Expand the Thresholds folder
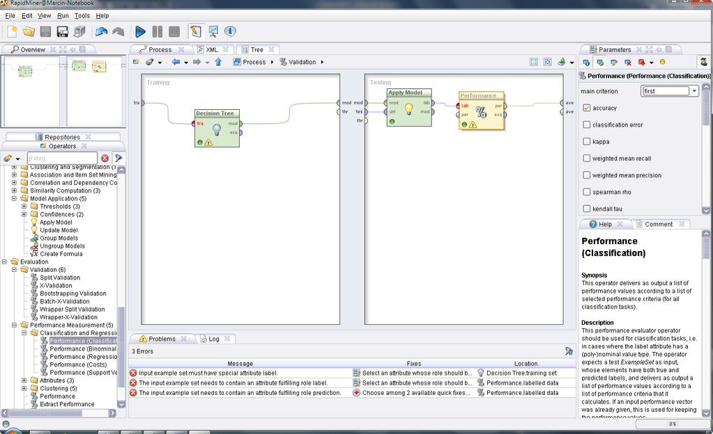This screenshot has height=434, width=713. click(x=24, y=207)
